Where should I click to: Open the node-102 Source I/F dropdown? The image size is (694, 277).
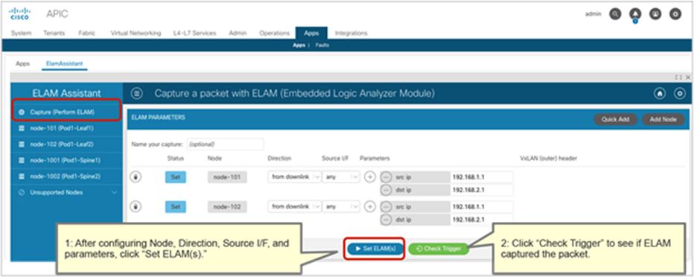341,206
